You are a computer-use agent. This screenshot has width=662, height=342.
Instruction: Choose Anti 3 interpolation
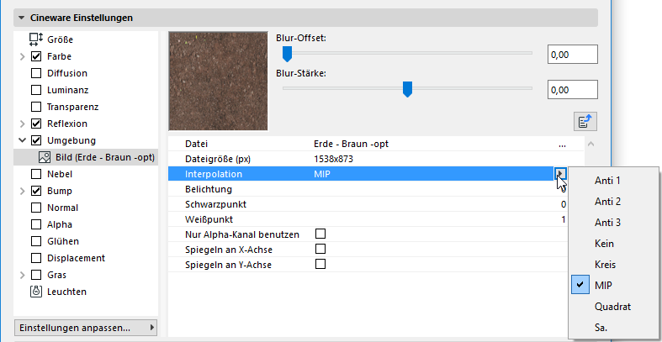coord(613,223)
